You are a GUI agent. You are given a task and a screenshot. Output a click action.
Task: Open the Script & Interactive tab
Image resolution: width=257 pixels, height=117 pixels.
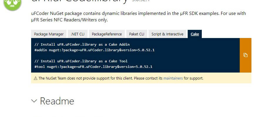pyautogui.click(x=167, y=34)
